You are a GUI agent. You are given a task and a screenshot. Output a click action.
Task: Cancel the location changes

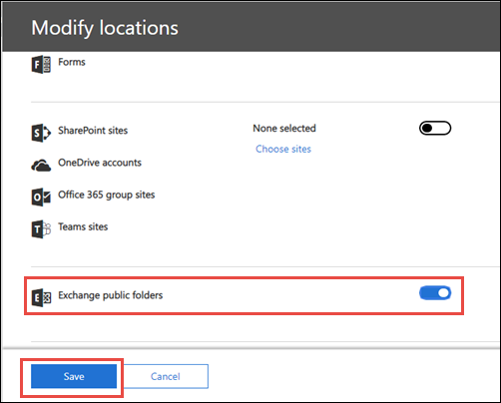tap(166, 376)
